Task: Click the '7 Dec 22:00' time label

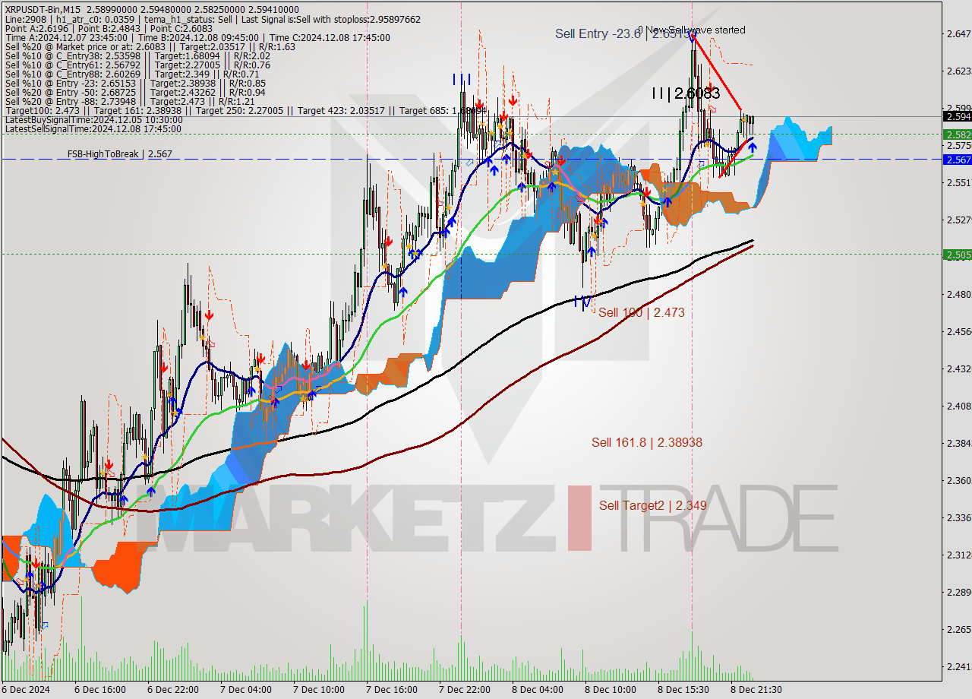Action: pyautogui.click(x=465, y=690)
